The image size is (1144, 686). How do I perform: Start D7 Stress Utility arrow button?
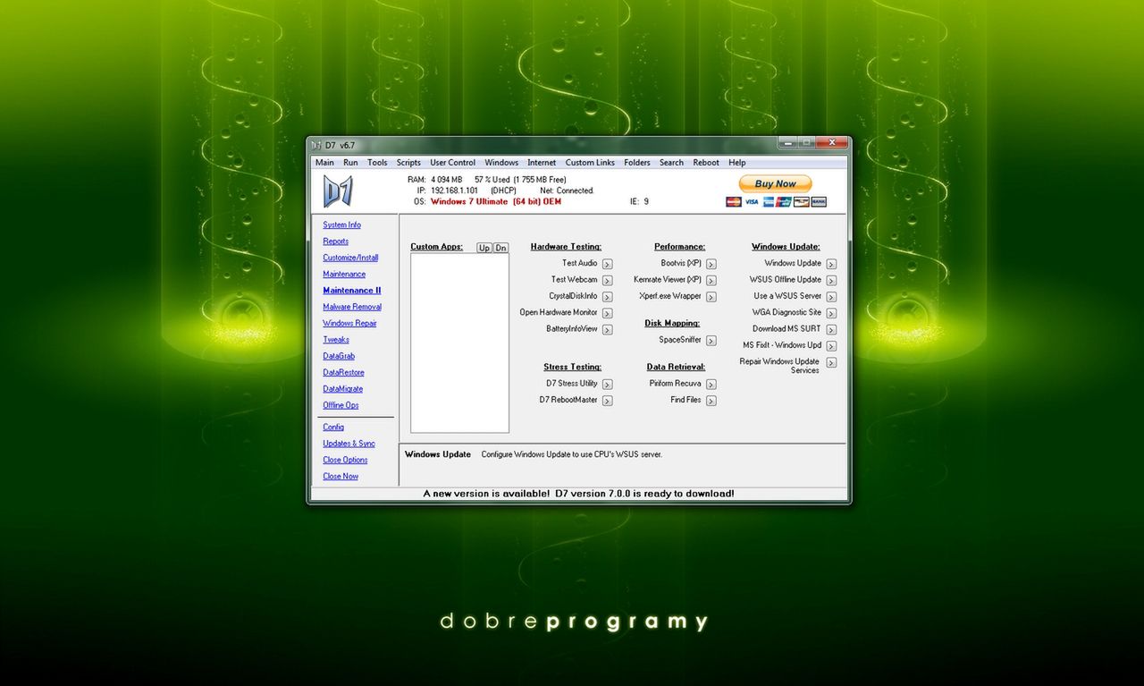(607, 384)
